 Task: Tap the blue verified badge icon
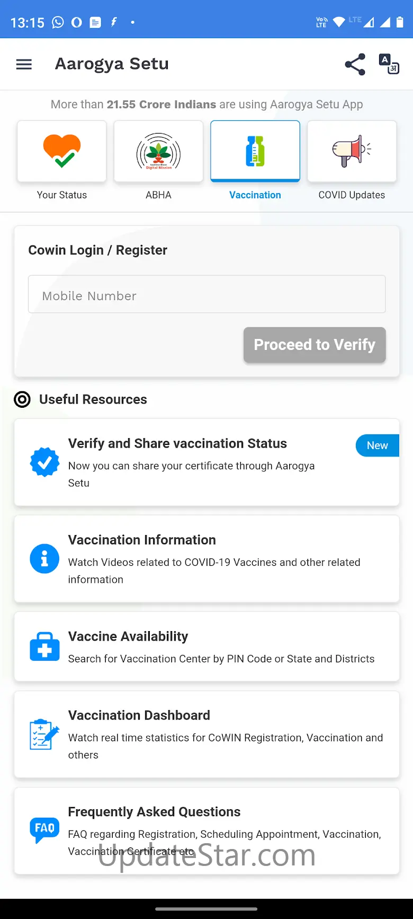click(x=44, y=462)
